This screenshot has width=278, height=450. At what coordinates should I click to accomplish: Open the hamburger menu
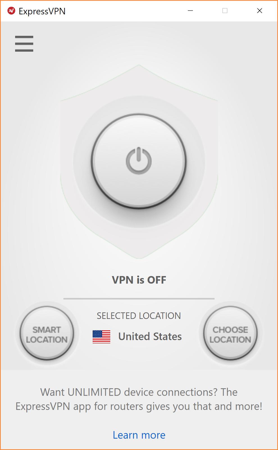[x=24, y=44]
